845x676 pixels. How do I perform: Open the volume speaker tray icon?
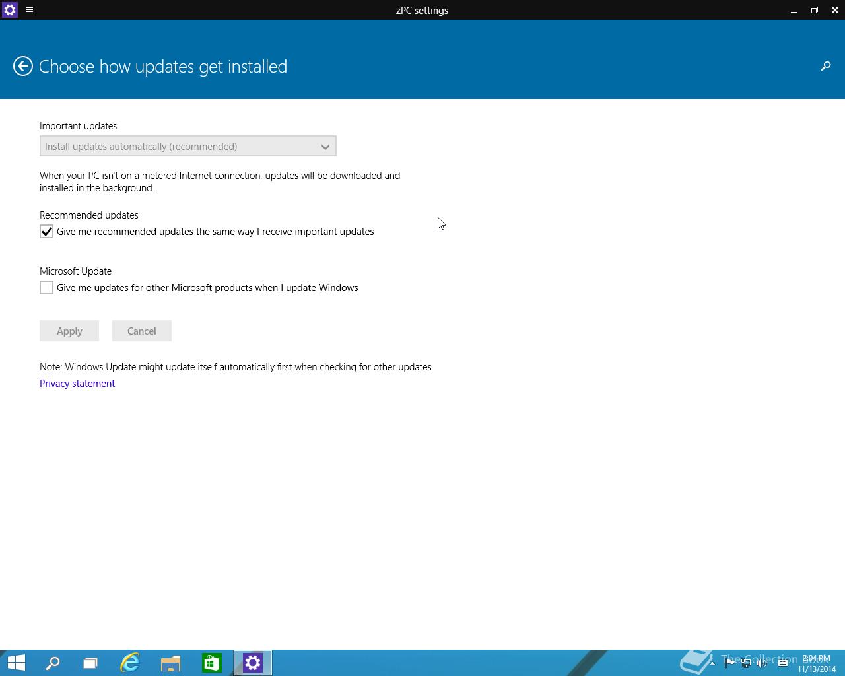coord(762,663)
